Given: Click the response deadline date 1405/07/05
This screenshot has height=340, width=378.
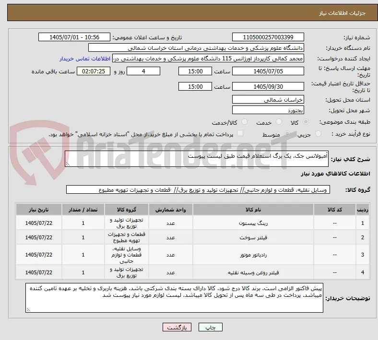Looking at the screenshot, I should click(x=268, y=71).
